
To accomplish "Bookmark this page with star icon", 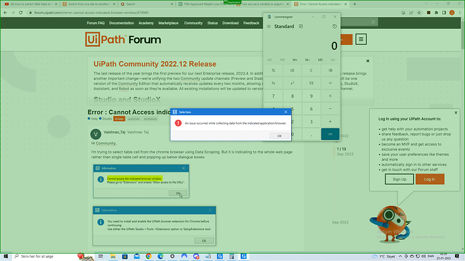I will pos(418,13).
